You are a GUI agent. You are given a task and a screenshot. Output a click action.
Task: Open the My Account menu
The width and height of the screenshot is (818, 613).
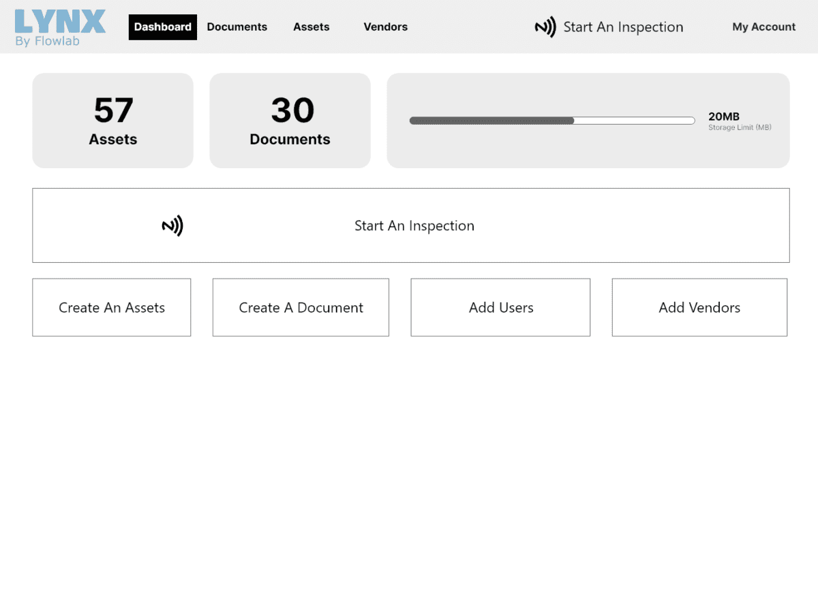763,27
